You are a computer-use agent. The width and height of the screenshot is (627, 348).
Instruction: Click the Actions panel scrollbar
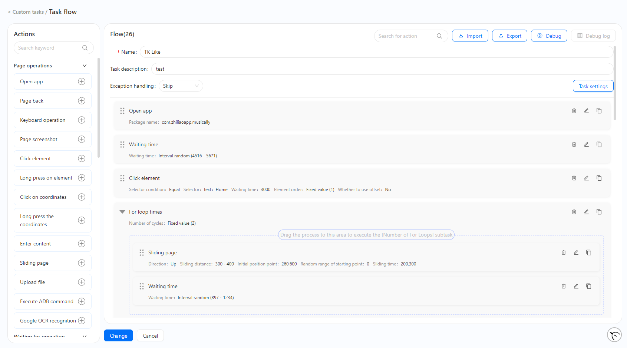98,107
